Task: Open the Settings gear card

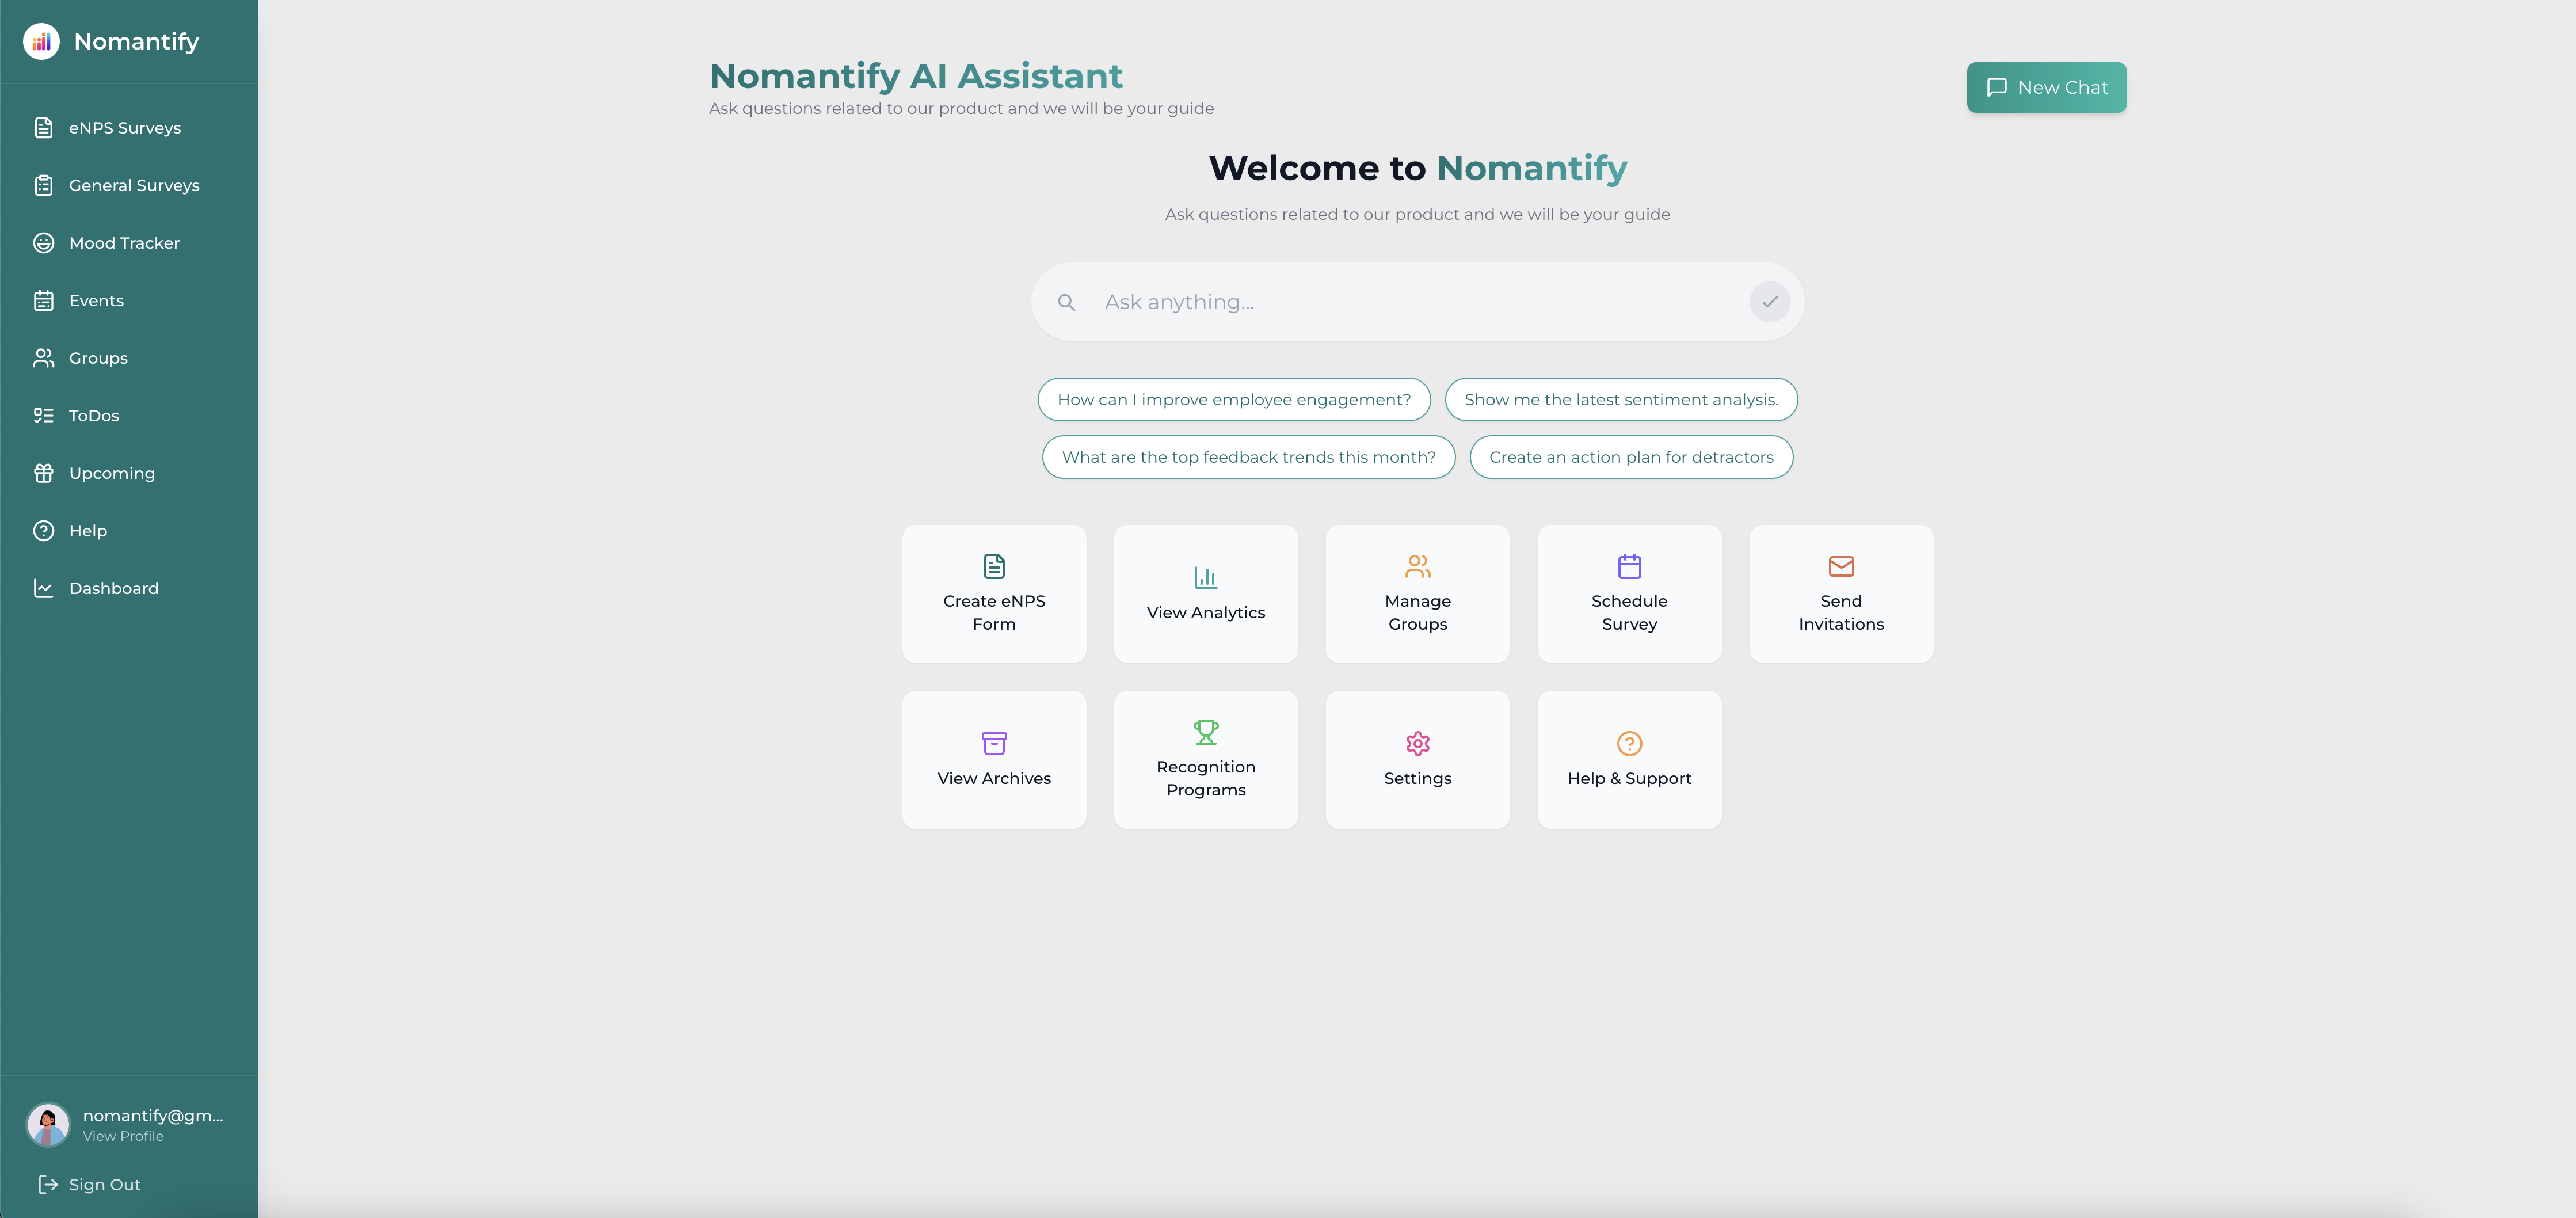Action: pyautogui.click(x=1417, y=759)
